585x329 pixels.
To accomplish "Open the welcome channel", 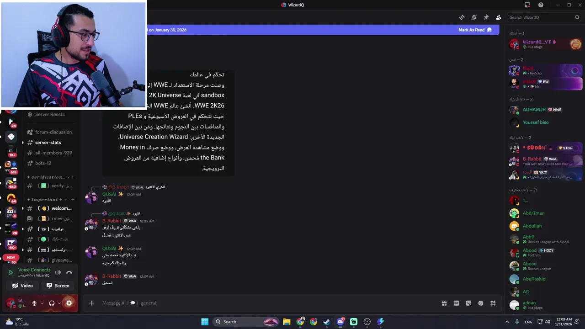I will tap(49, 208).
